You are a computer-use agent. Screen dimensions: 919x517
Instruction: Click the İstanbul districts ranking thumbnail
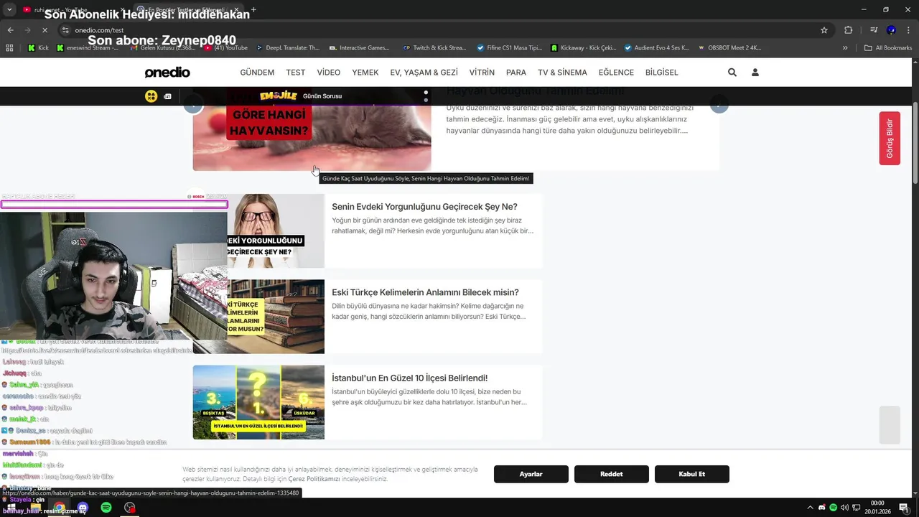pyautogui.click(x=258, y=402)
